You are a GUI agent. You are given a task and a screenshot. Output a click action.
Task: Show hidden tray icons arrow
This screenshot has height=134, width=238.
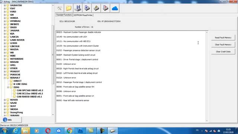coord(202,131)
